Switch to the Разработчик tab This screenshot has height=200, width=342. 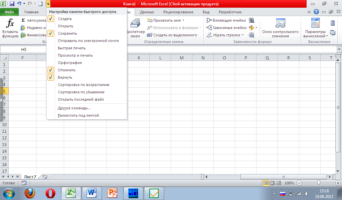(x=230, y=12)
